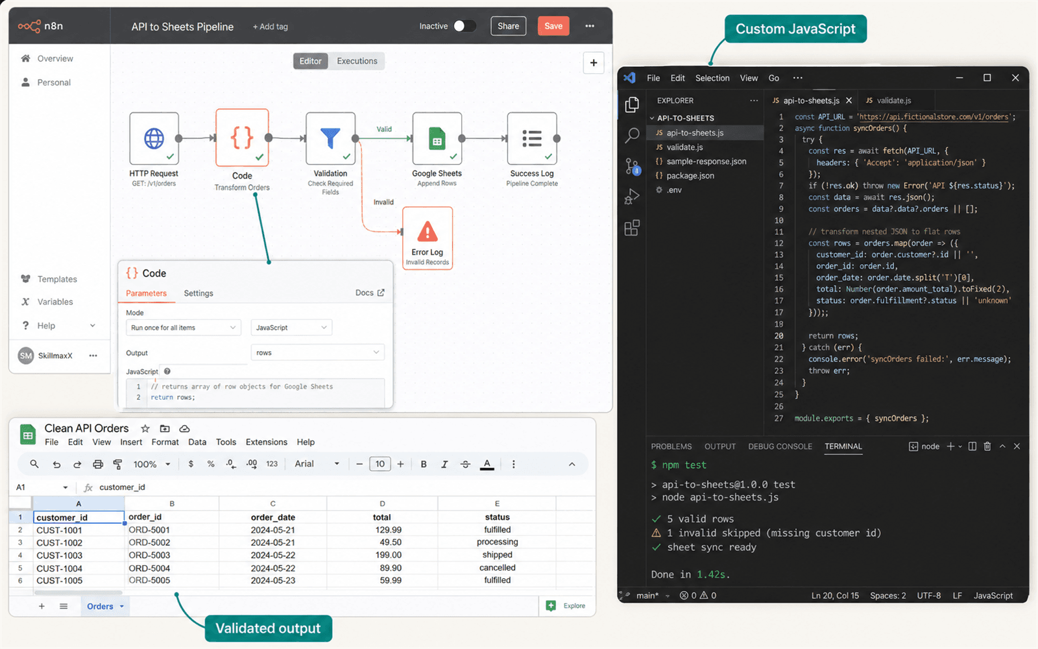Switch to the Executions tab
The image size is (1038, 649).
coord(357,61)
